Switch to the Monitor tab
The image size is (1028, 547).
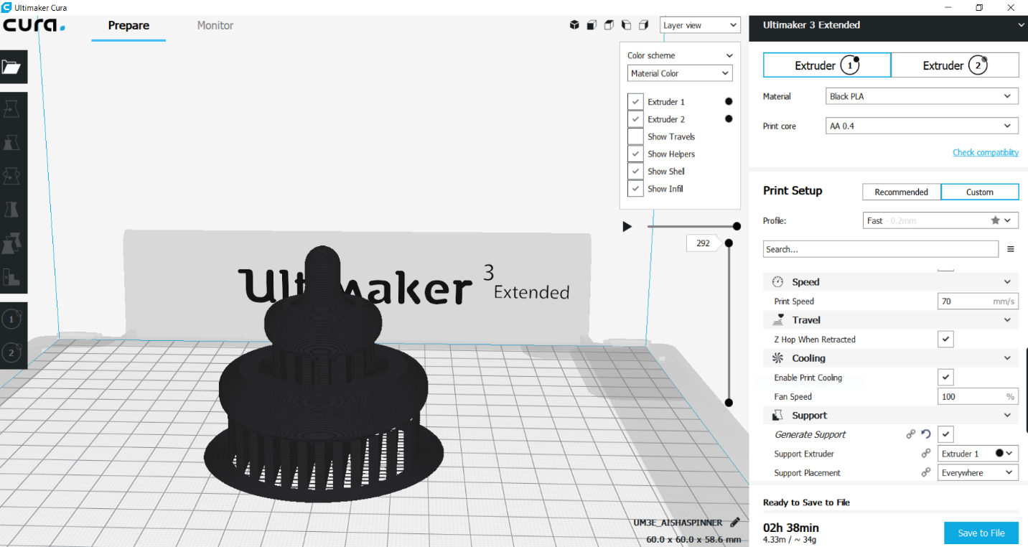[x=215, y=26]
